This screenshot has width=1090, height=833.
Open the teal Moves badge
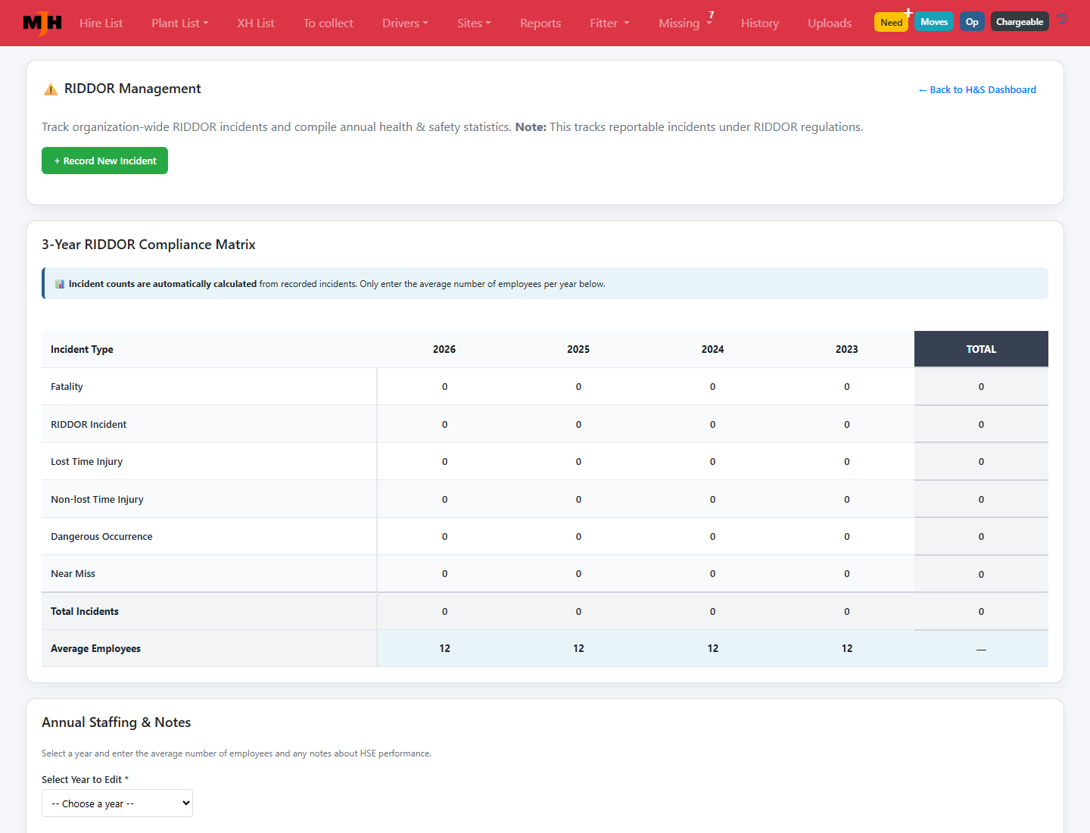click(x=934, y=22)
